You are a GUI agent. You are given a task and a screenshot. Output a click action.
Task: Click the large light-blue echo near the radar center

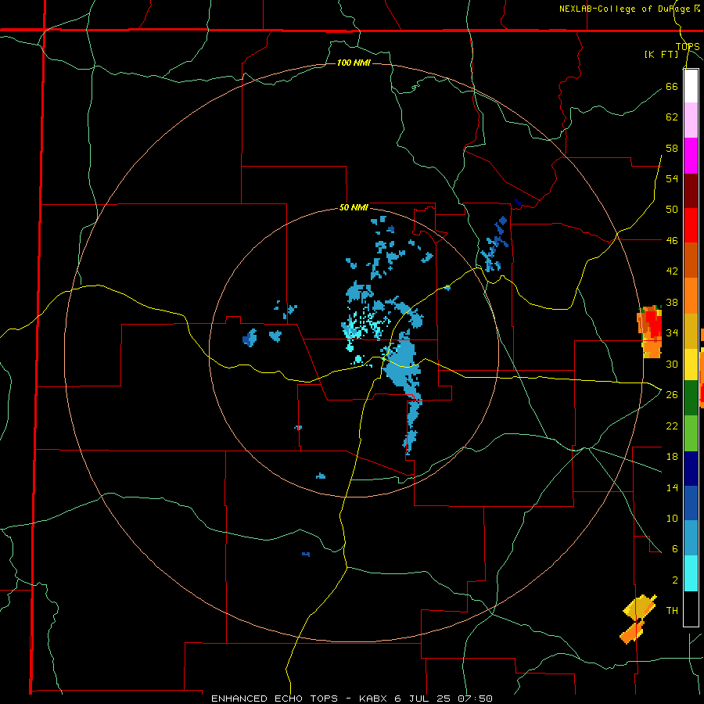400,365
